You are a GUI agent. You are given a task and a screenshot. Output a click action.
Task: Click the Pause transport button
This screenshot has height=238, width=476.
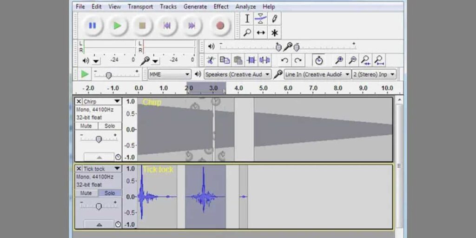[x=92, y=26]
